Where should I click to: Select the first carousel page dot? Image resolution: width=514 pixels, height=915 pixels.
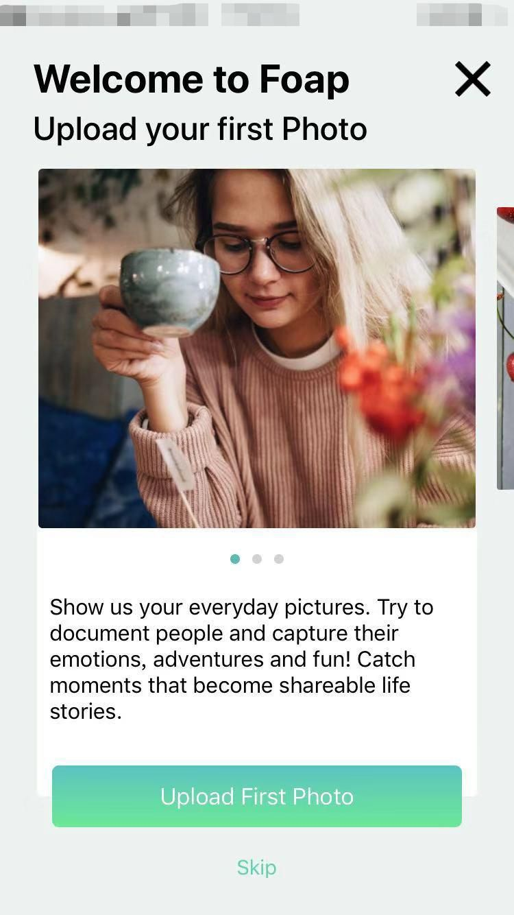click(x=235, y=559)
